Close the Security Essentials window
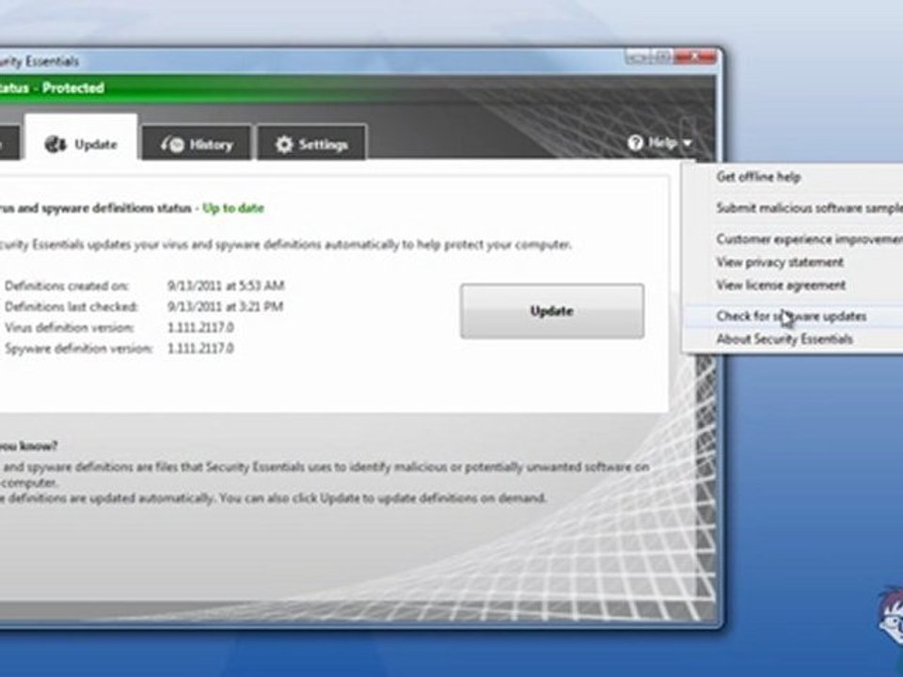This screenshot has height=677, width=903. click(x=696, y=57)
